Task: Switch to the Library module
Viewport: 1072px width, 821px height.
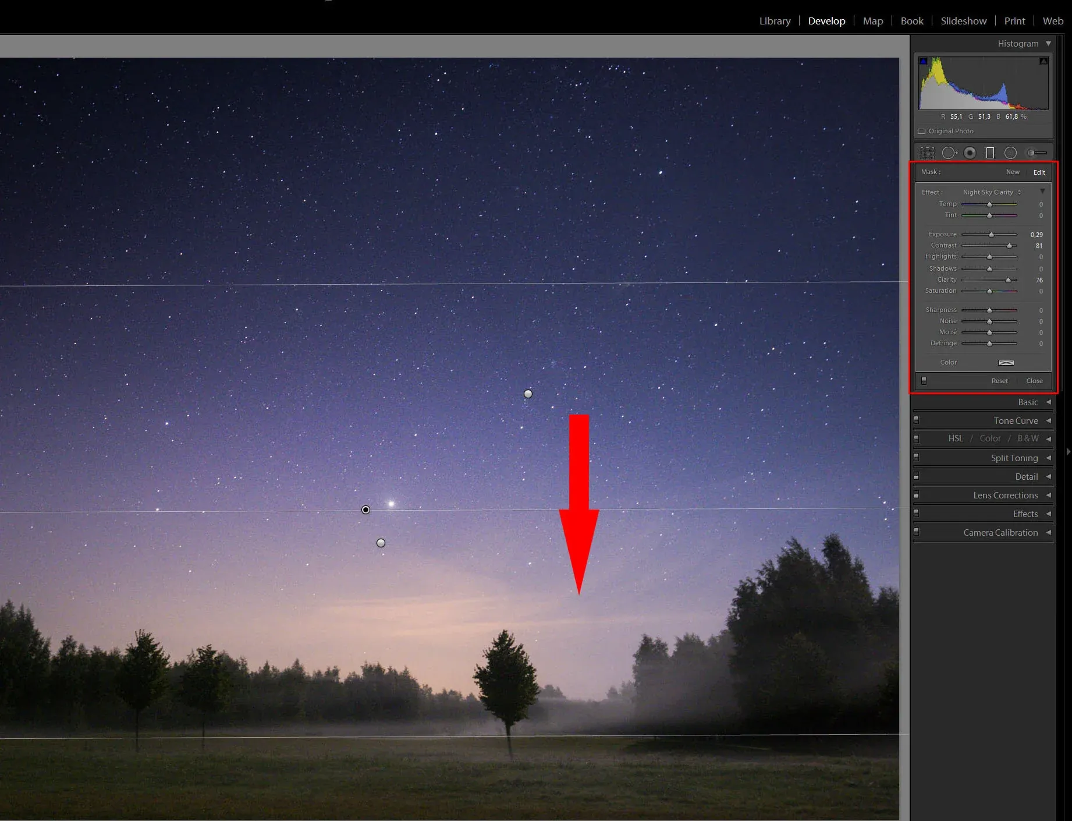Action: point(775,21)
